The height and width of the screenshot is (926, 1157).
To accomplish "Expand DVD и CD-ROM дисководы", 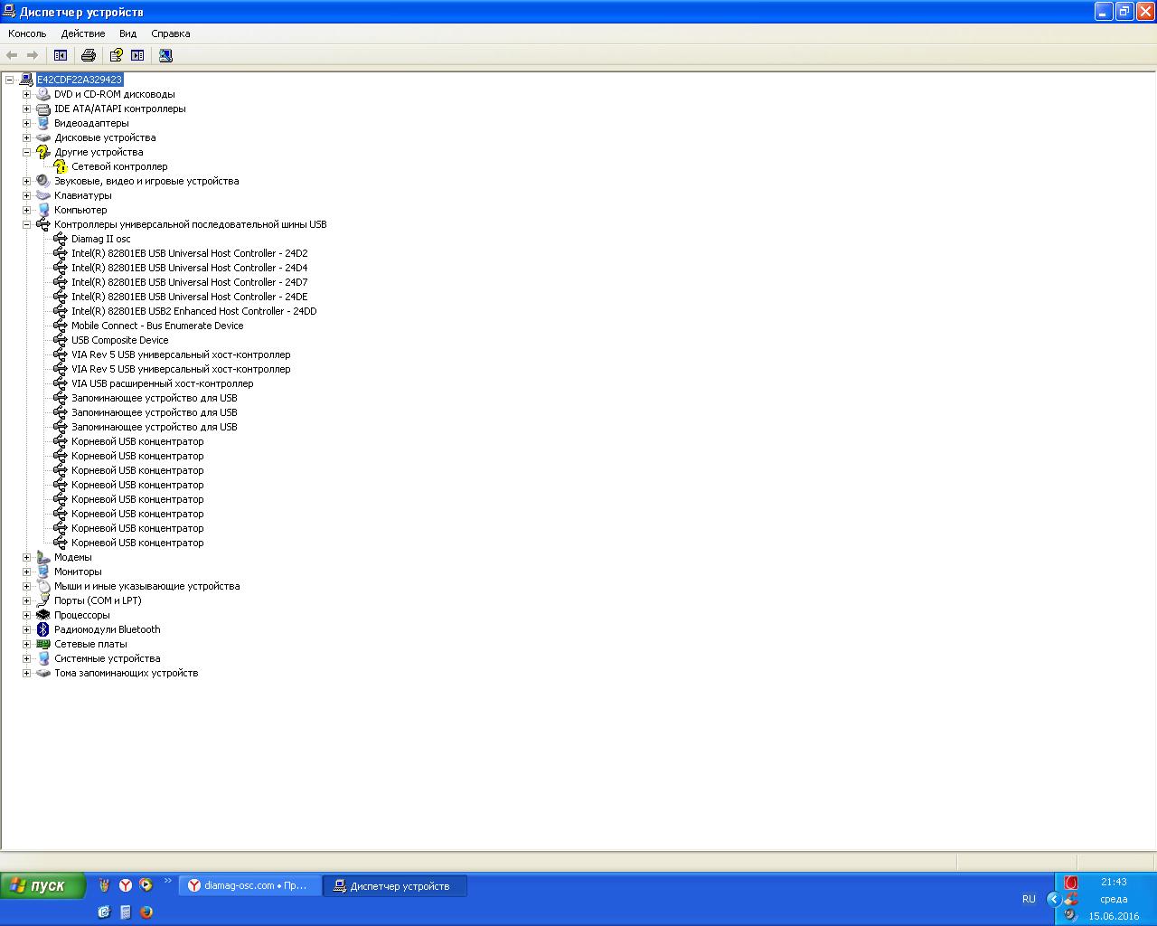I will [26, 94].
